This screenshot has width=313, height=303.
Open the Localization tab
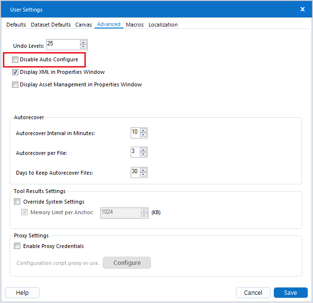[163, 25]
